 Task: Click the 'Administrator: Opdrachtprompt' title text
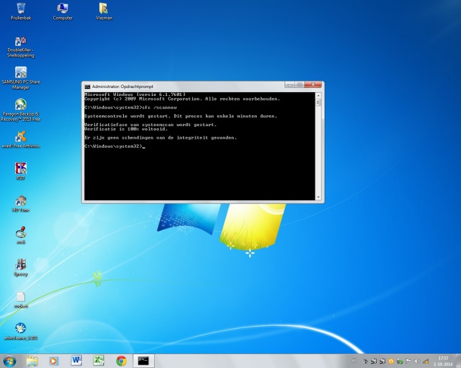[x=122, y=87]
